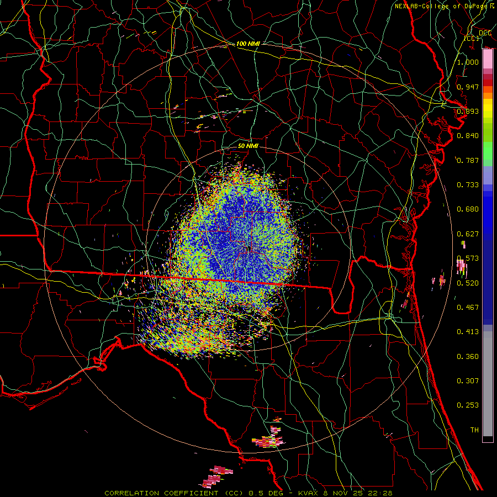
Task: Click the 0.893 legend value
Action: [x=468, y=111]
